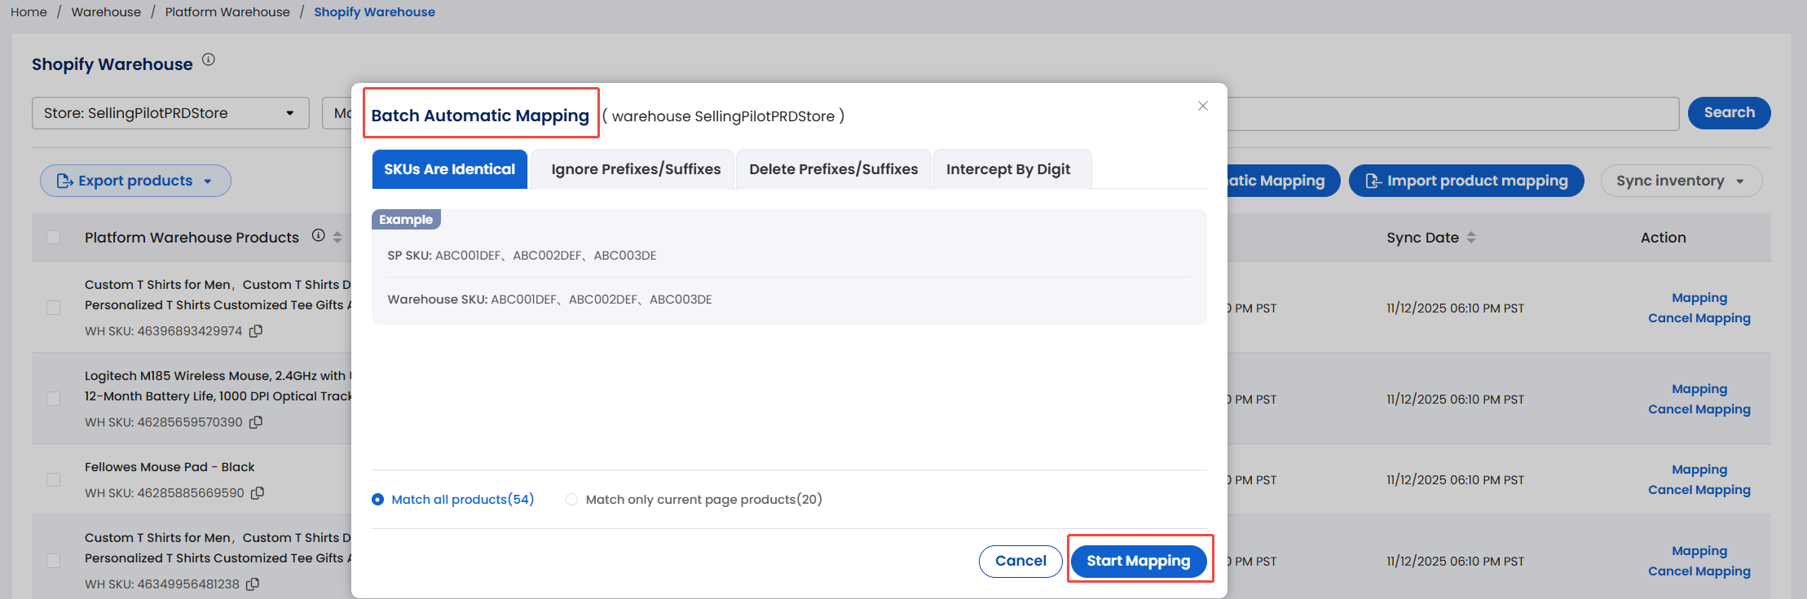Check the Logitech M185 Wireless Mouse row

(54, 399)
